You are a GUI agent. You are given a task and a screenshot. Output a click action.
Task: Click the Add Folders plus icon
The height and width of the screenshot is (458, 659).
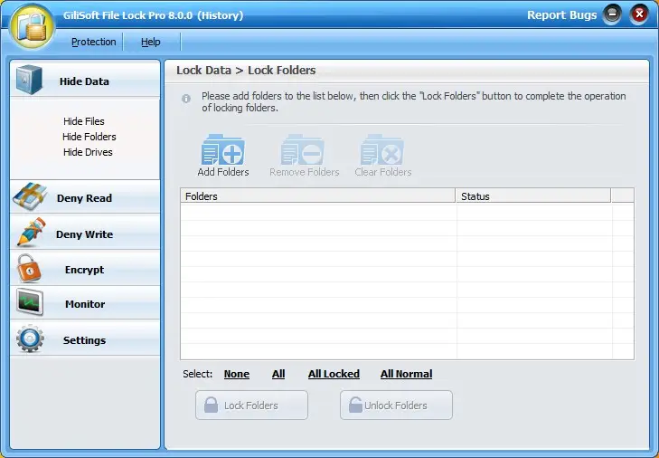click(222, 150)
